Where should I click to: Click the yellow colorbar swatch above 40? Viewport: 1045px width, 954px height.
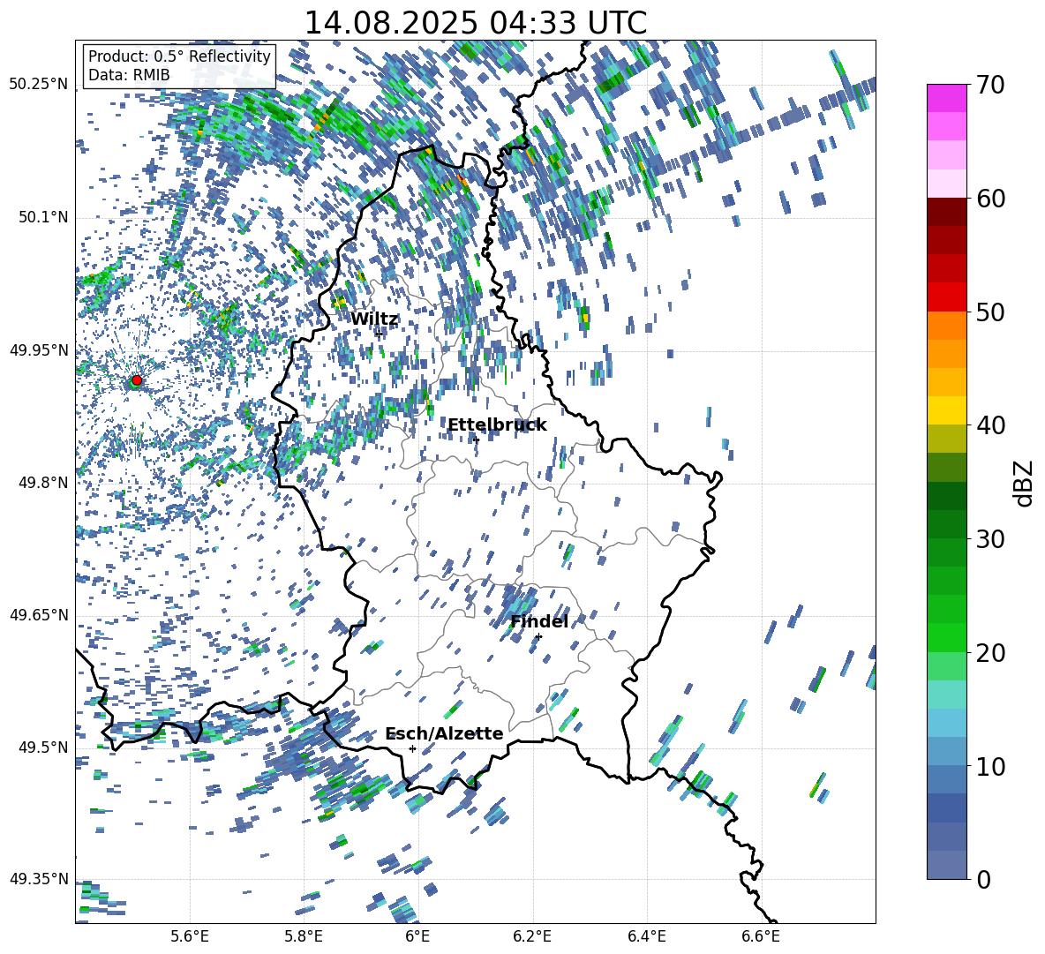point(946,409)
